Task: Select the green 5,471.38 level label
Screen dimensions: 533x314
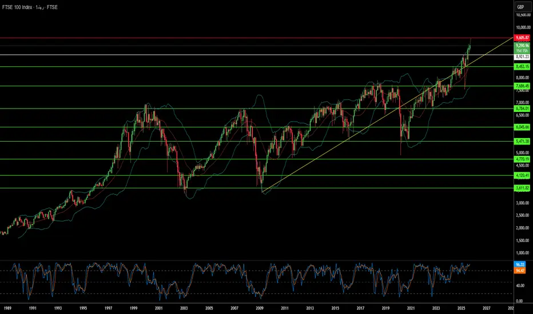Action: pyautogui.click(x=522, y=141)
